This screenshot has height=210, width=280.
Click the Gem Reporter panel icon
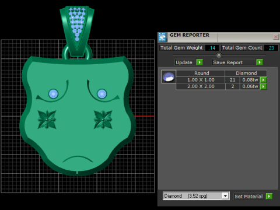162,37
